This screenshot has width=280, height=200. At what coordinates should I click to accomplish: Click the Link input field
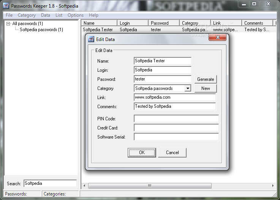point(175,97)
